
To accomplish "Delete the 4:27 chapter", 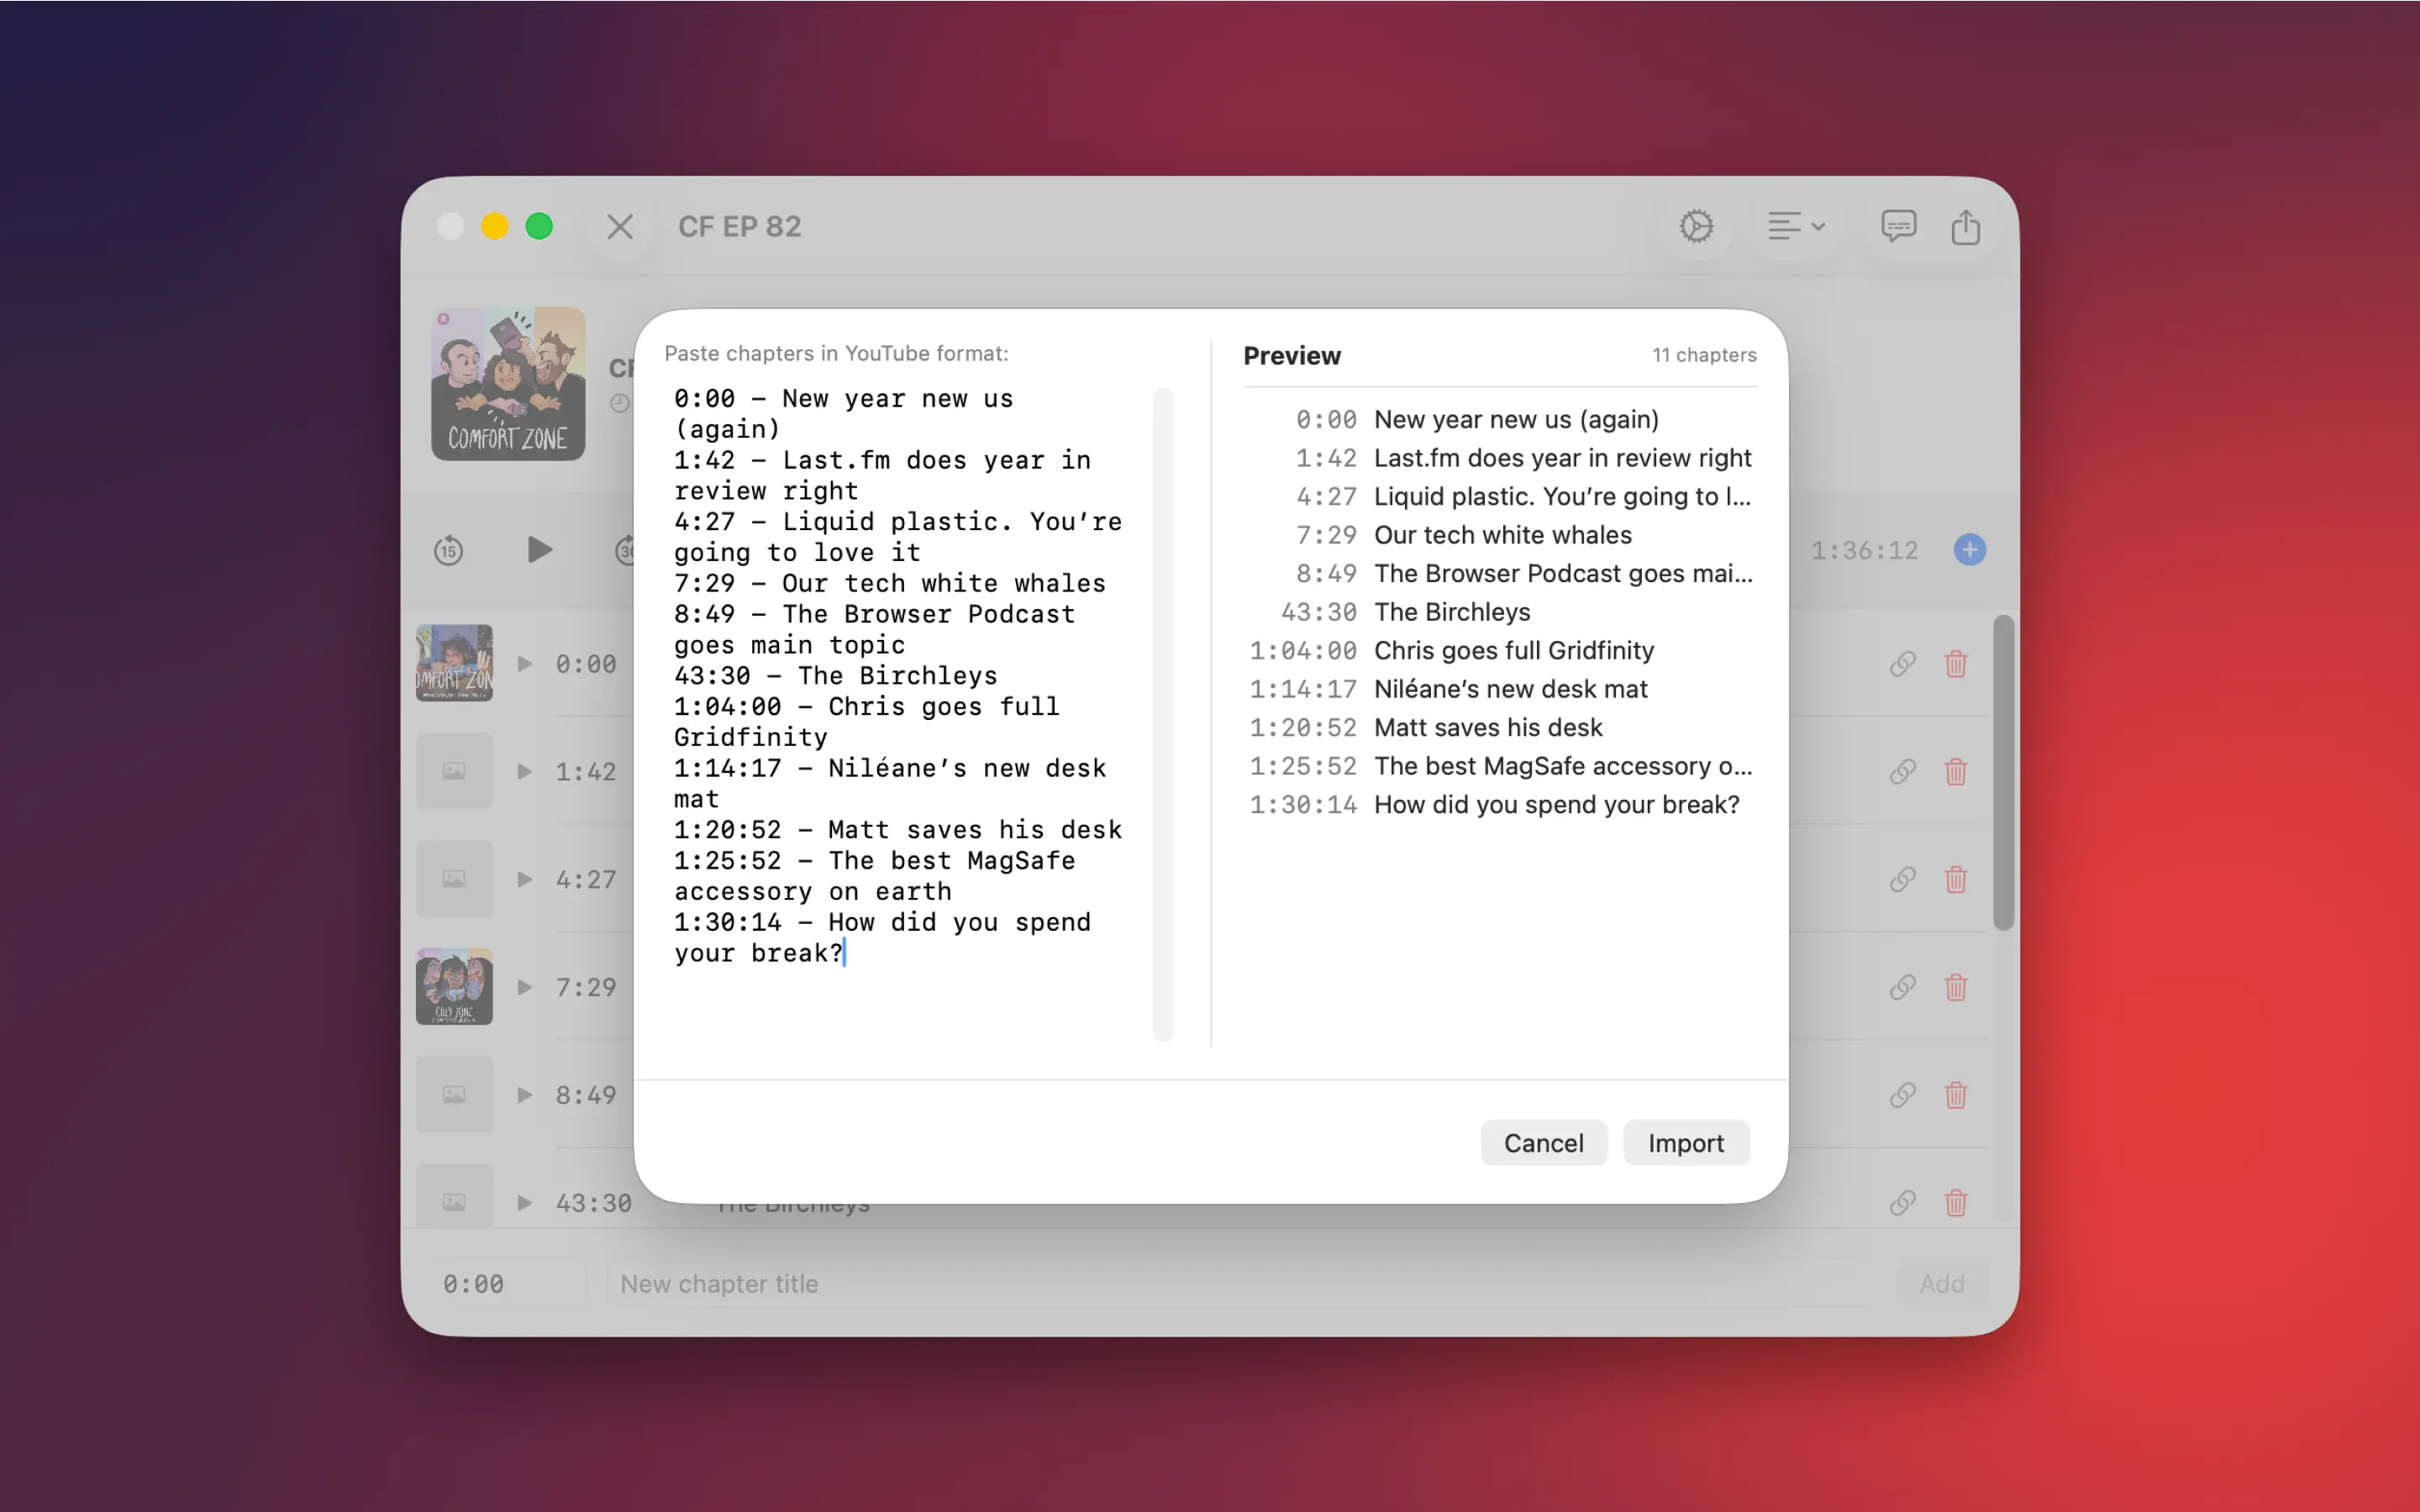I will (1955, 880).
